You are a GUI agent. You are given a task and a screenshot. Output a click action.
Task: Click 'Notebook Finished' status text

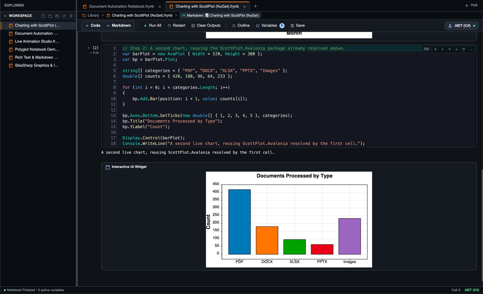(x=21, y=290)
